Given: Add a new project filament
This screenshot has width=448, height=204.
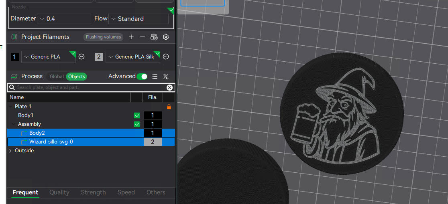Looking at the screenshot, I should pos(131,37).
